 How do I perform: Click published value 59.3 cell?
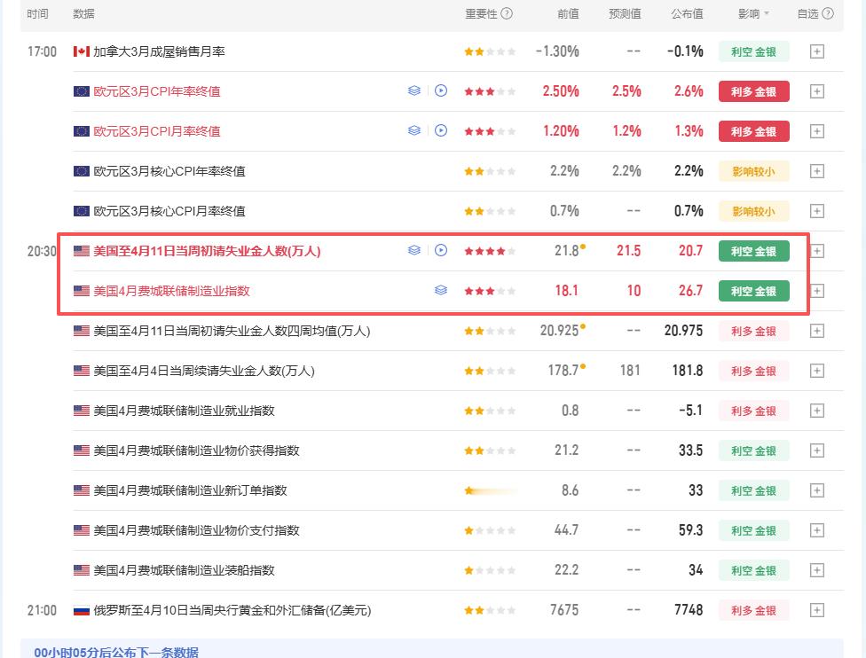(x=690, y=530)
